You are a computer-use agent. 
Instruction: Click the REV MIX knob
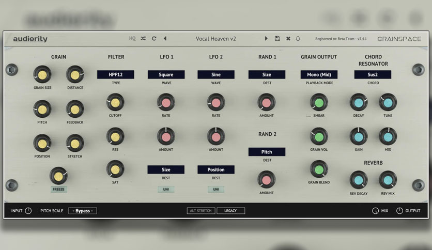click(x=388, y=180)
